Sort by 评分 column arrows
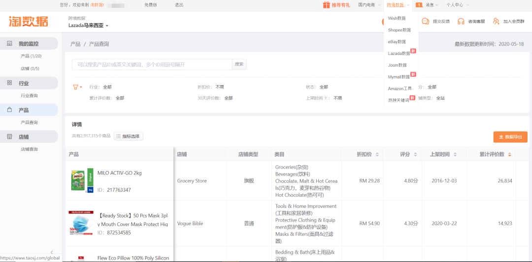Viewport: 532px width, 262px height. pyautogui.click(x=415, y=154)
